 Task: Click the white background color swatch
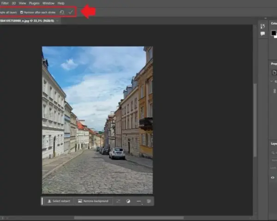point(276,36)
